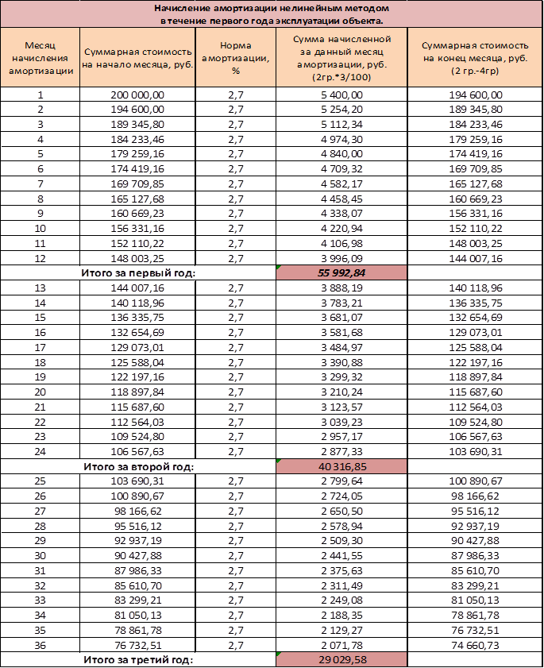Select the "Итого за второй год:" row label
This screenshot has width=544, height=668.
[x=138, y=466]
